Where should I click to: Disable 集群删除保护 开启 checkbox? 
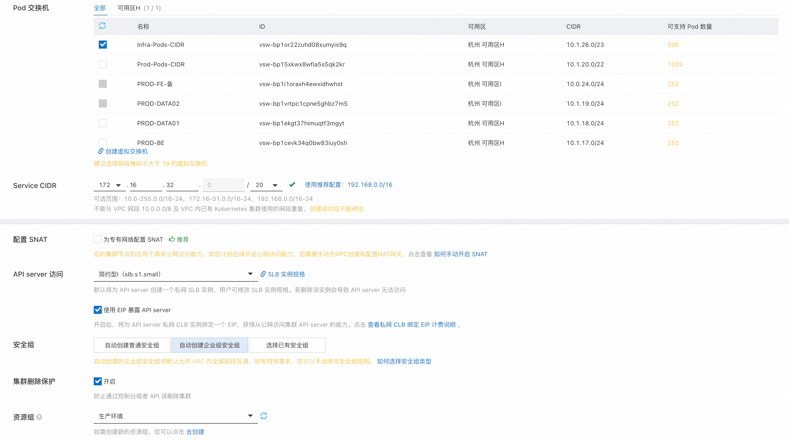coord(98,381)
